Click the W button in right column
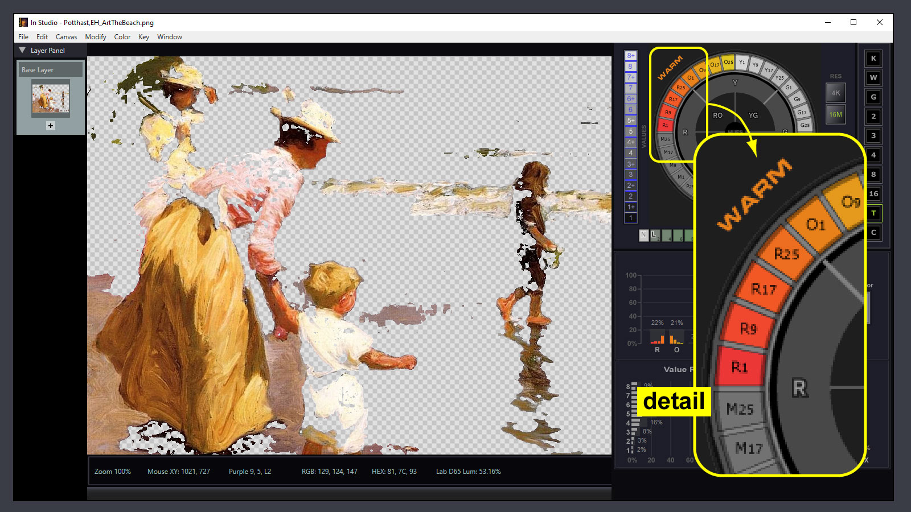The width and height of the screenshot is (911, 512). (x=873, y=78)
